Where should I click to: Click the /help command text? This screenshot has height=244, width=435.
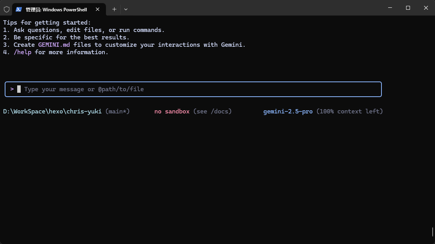click(22, 52)
